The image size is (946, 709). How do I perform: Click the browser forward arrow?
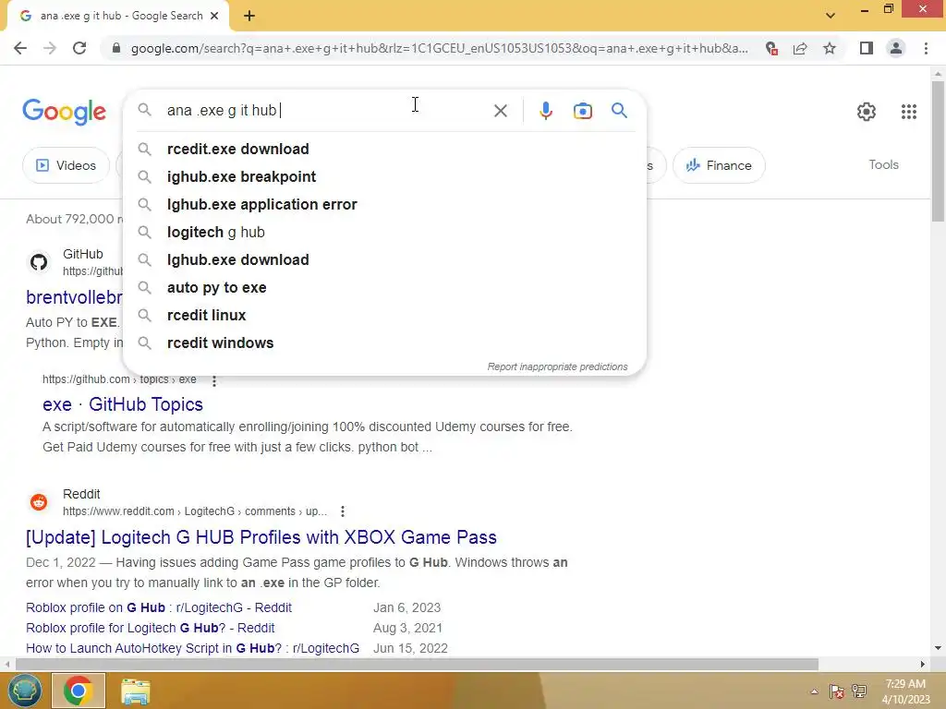[x=50, y=48]
